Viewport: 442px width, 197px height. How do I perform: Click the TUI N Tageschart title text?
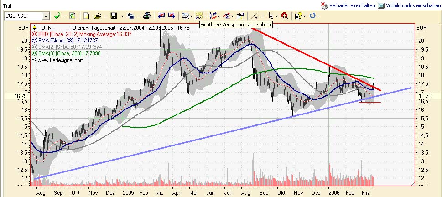113,28
